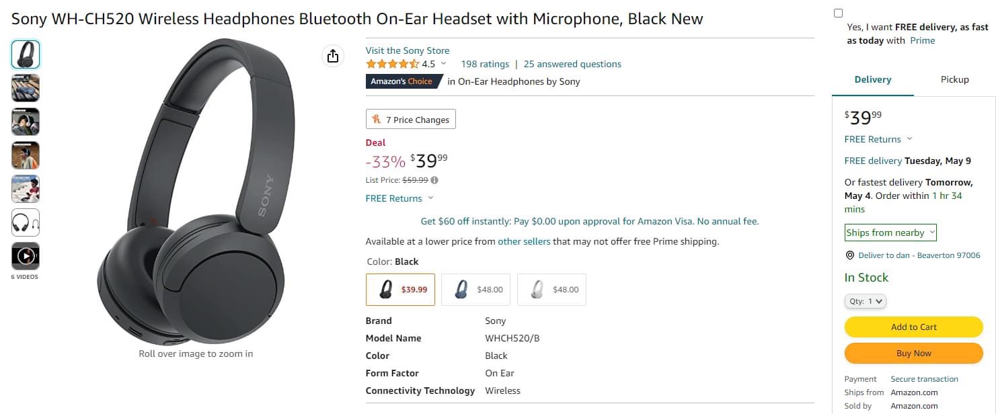The image size is (996, 414).
Task: Expand rating details chevron next to 4.5
Action: click(x=443, y=64)
